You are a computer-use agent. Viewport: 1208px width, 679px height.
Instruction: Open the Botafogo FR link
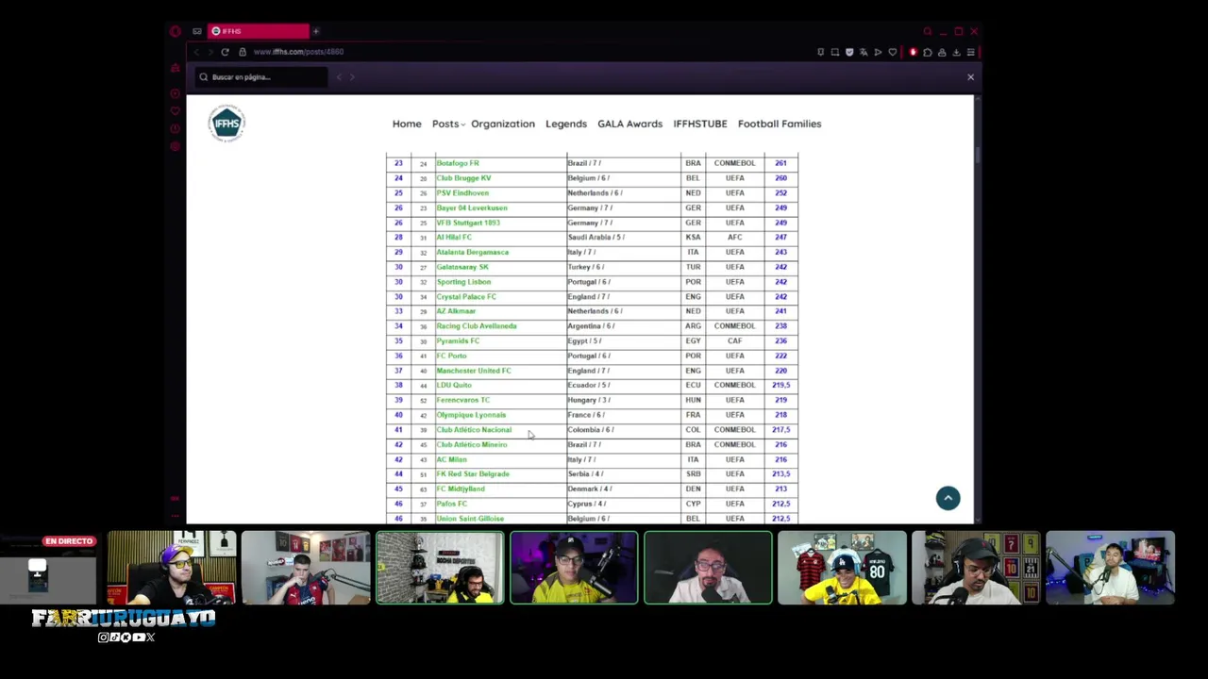(458, 163)
